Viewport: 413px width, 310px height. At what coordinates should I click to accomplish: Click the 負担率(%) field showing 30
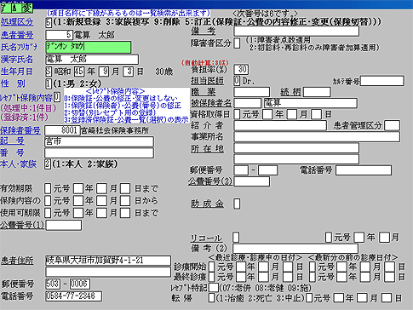click(241, 70)
